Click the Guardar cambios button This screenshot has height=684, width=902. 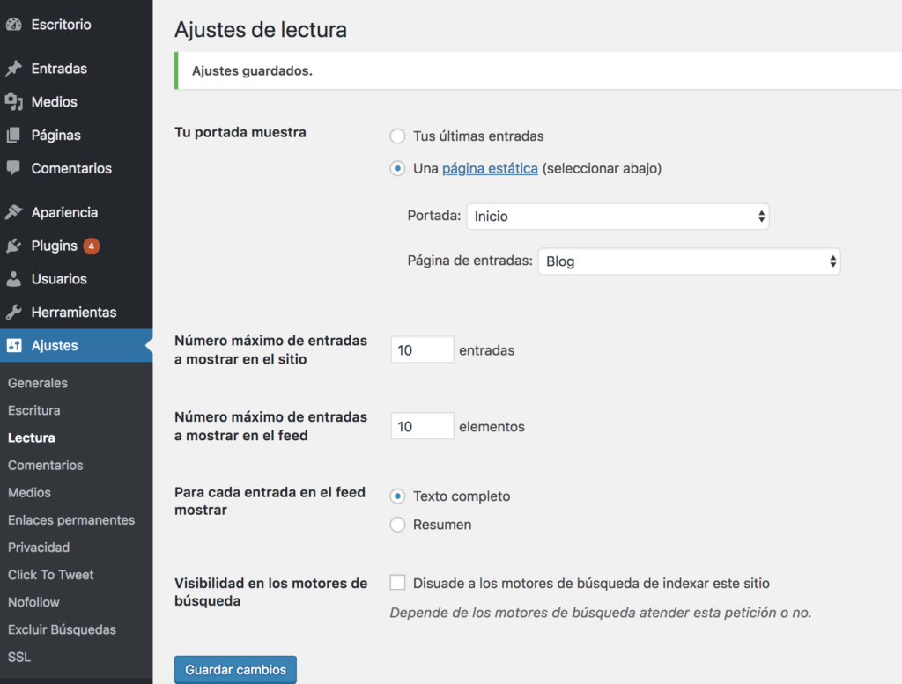(235, 670)
